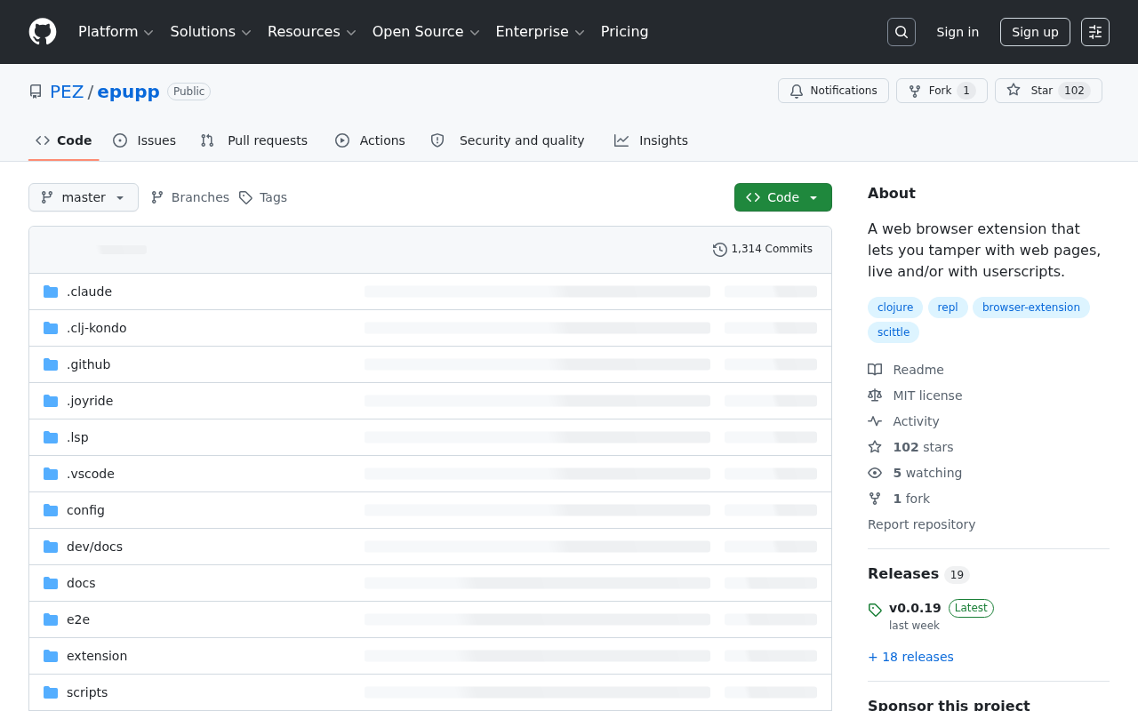Viewport: 1138px width, 711px height.
Task: Expand the Enterprise menu
Action: (x=540, y=32)
